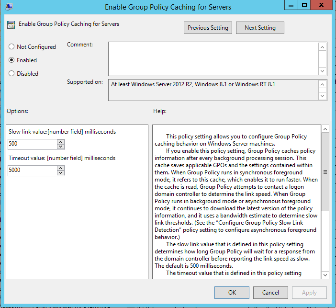Click the 'Supported on:' label
336x308 pixels.
click(x=85, y=82)
